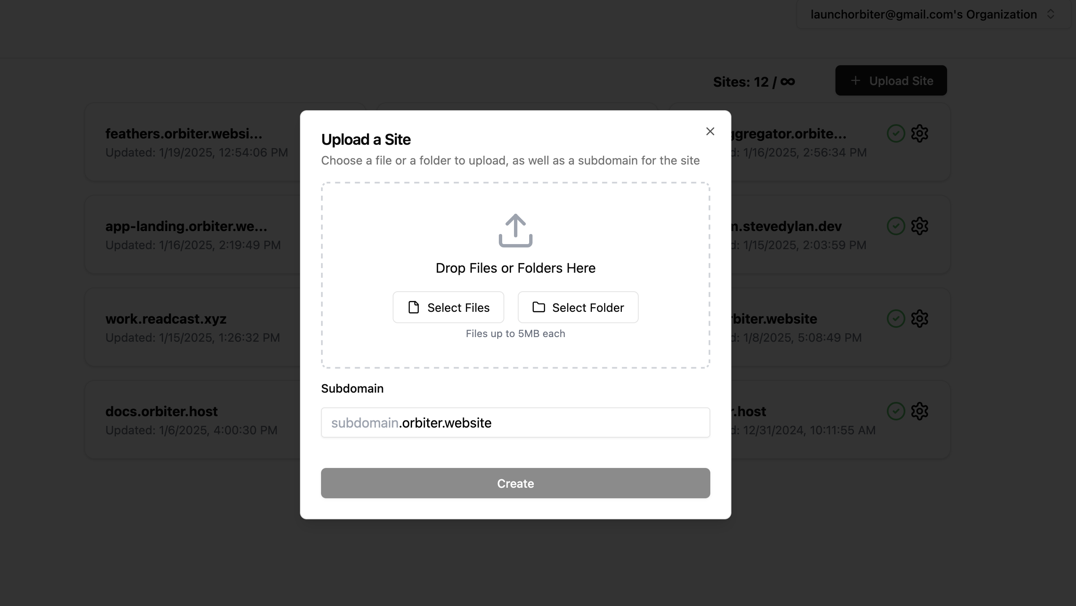Close the Upload a Site dialog
Screen dimensions: 1076x606
pyautogui.click(x=710, y=131)
